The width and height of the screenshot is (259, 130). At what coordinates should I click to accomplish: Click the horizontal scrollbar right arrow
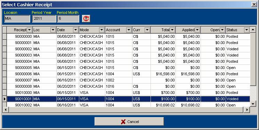[247, 110]
